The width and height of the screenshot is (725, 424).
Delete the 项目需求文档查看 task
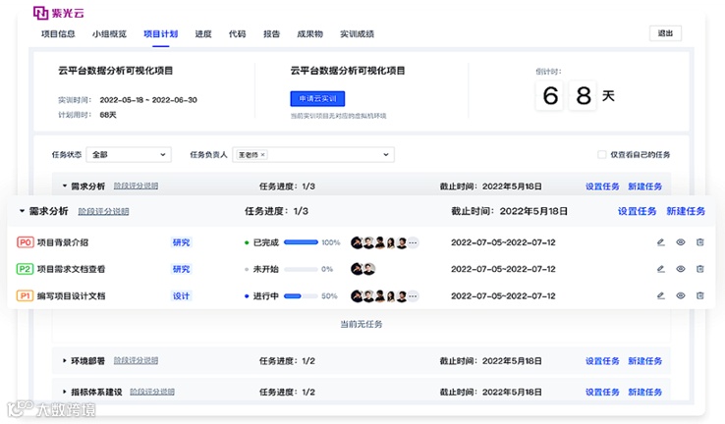(x=700, y=269)
